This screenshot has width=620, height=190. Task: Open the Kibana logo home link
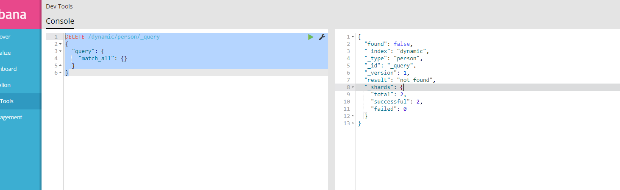(x=20, y=14)
